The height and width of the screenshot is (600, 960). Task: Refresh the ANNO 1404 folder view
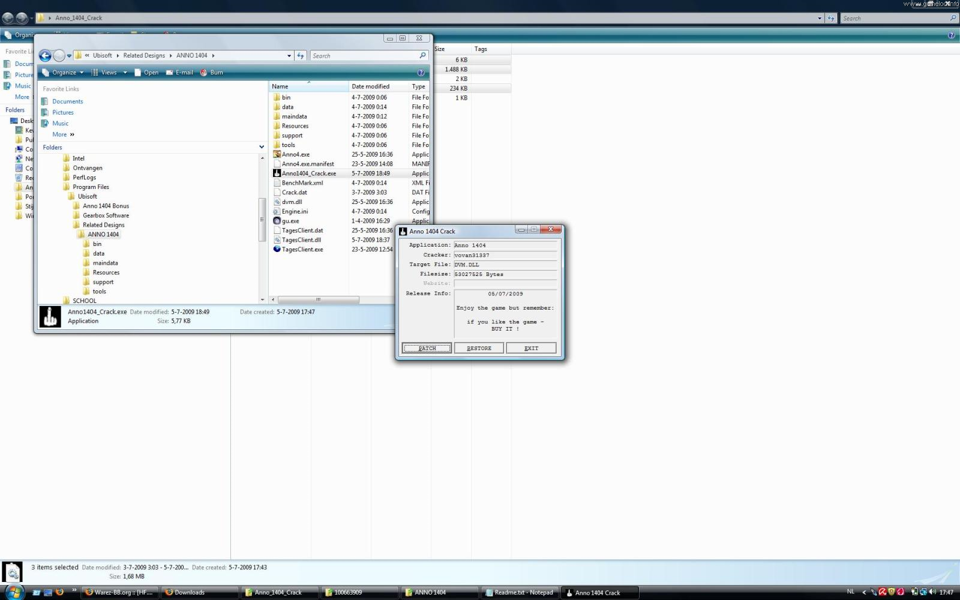pos(301,56)
